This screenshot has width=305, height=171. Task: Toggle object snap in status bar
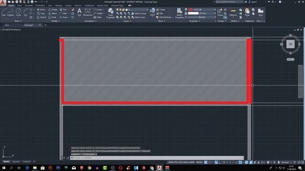(x=241, y=162)
